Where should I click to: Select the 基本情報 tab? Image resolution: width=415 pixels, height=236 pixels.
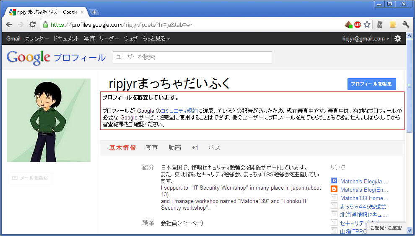122,148
